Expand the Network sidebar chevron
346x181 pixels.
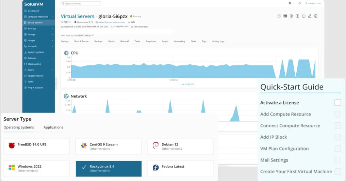(x=52, y=46)
